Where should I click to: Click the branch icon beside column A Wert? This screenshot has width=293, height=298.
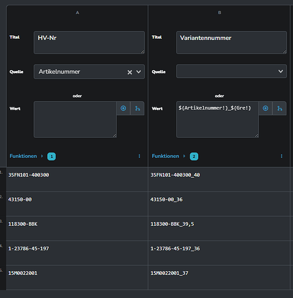pos(137,108)
